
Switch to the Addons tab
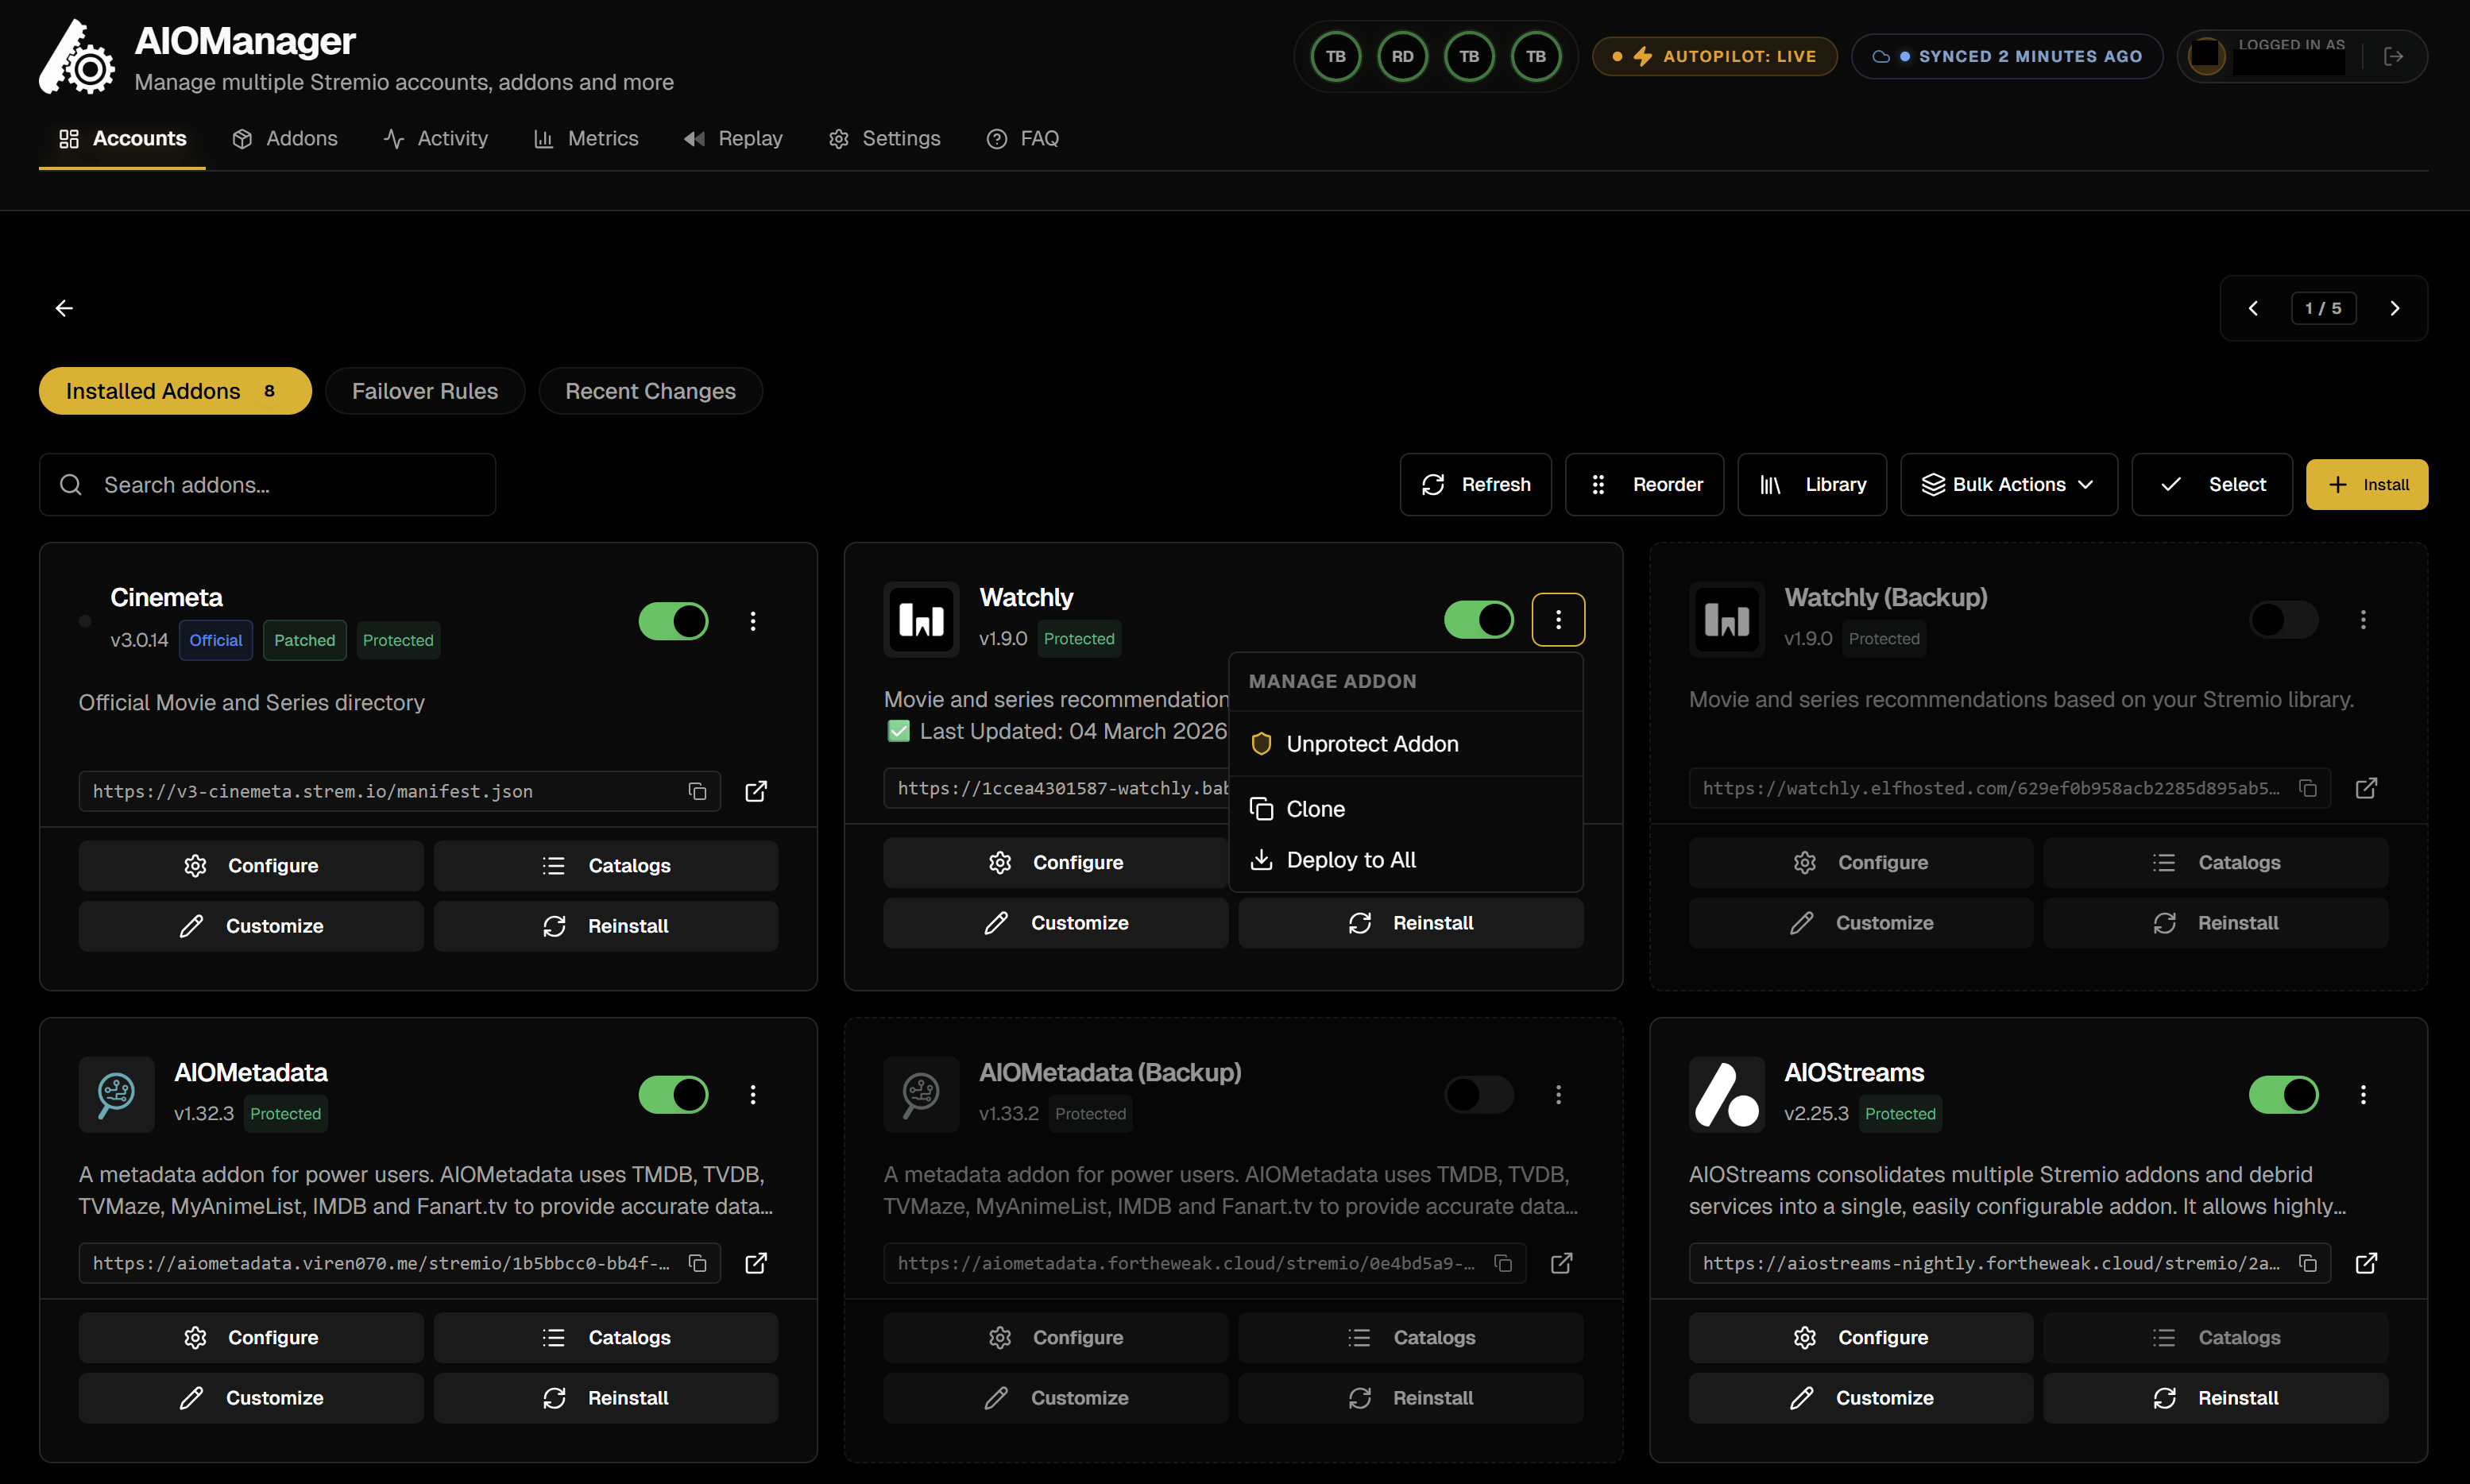tap(285, 138)
